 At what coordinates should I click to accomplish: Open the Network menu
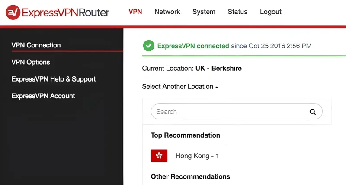click(x=167, y=12)
